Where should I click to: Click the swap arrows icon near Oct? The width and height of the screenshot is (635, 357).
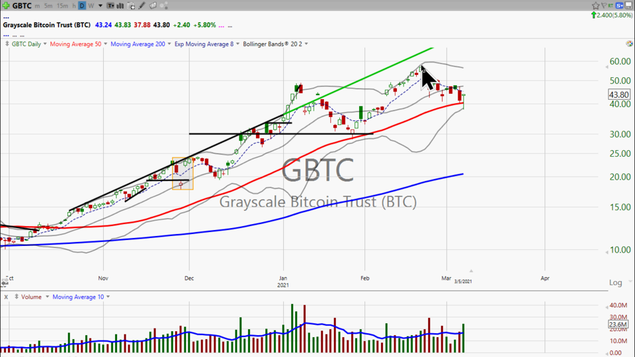point(5,282)
